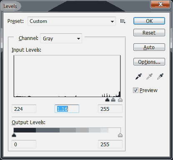Click the Auto button
The height and width of the screenshot is (160, 173).
[x=149, y=47]
